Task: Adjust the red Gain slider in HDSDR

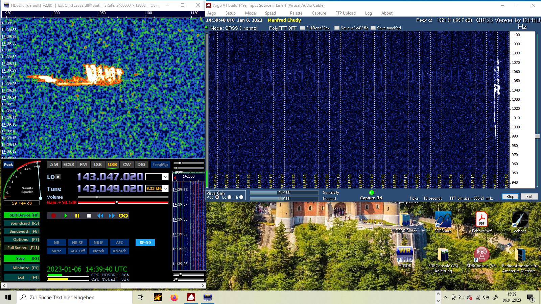Action: 123,203
